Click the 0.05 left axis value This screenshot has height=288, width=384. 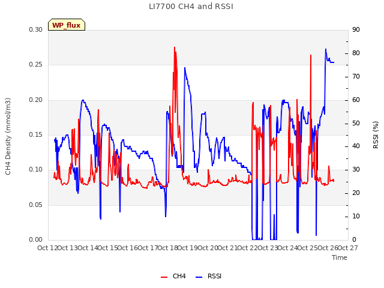[36, 205]
